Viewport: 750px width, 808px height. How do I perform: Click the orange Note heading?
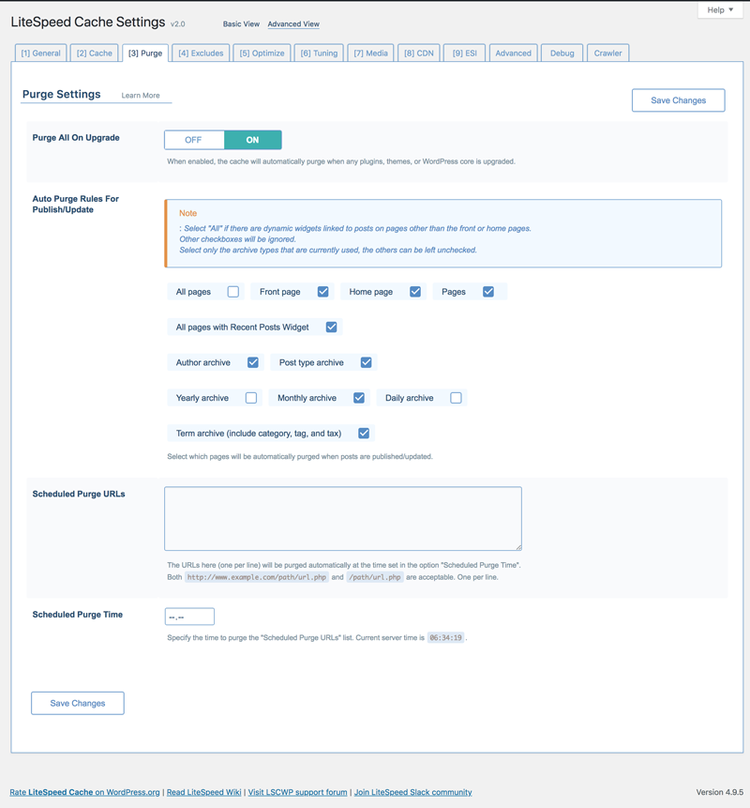tap(187, 213)
